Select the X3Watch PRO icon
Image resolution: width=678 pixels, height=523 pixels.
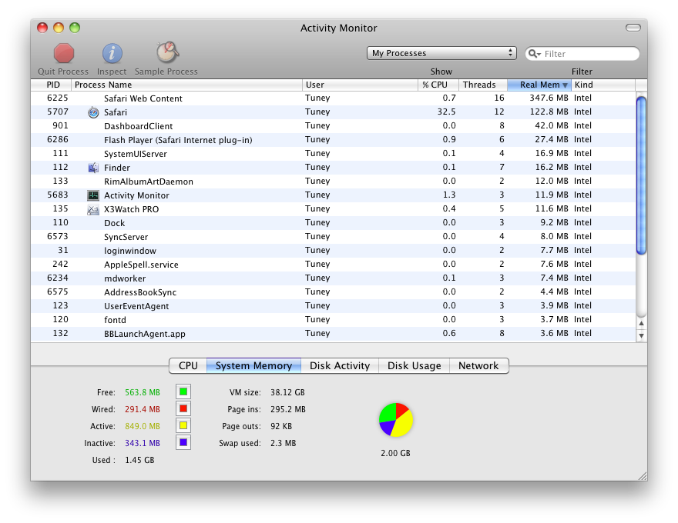coord(93,209)
